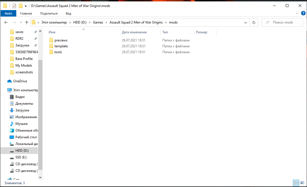Click search magnifier icon

click(x=267, y=22)
